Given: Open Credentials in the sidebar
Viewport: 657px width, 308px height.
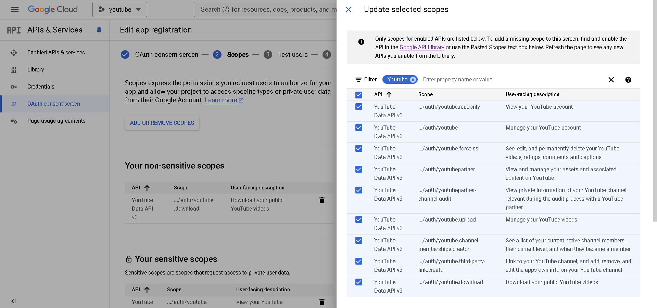Looking at the screenshot, I should [41, 87].
